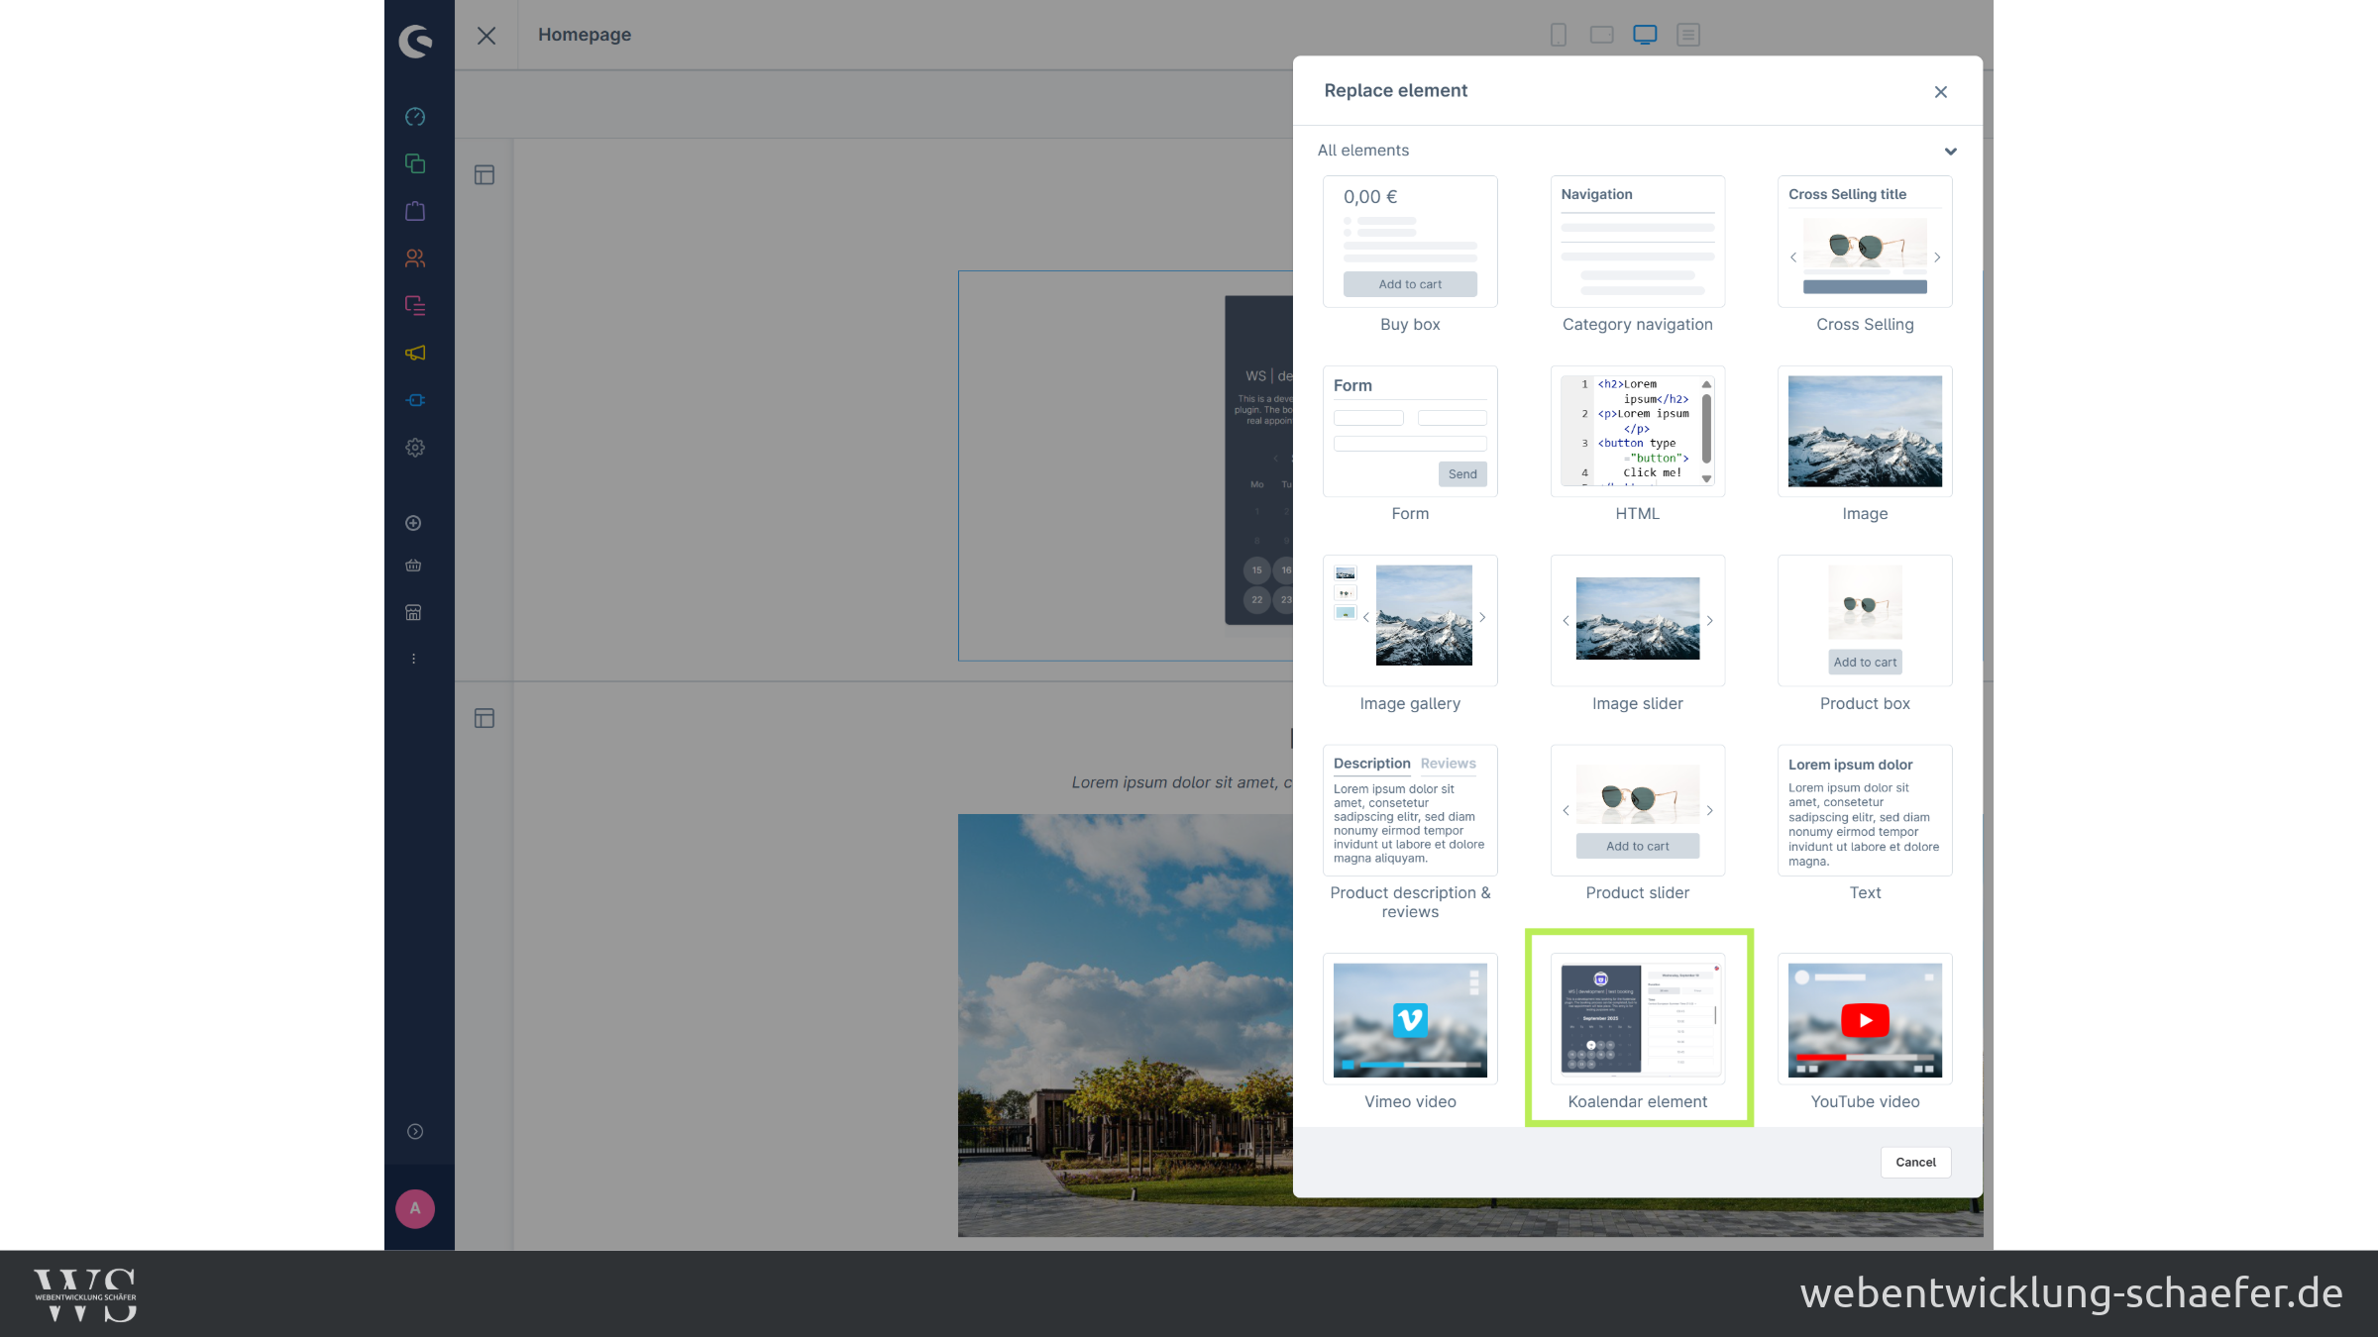Switch to tablet viewport icon

(1601, 35)
